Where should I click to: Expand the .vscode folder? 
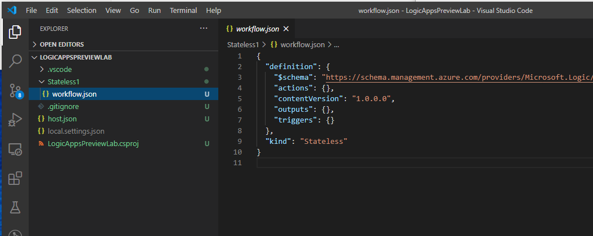(124, 70)
